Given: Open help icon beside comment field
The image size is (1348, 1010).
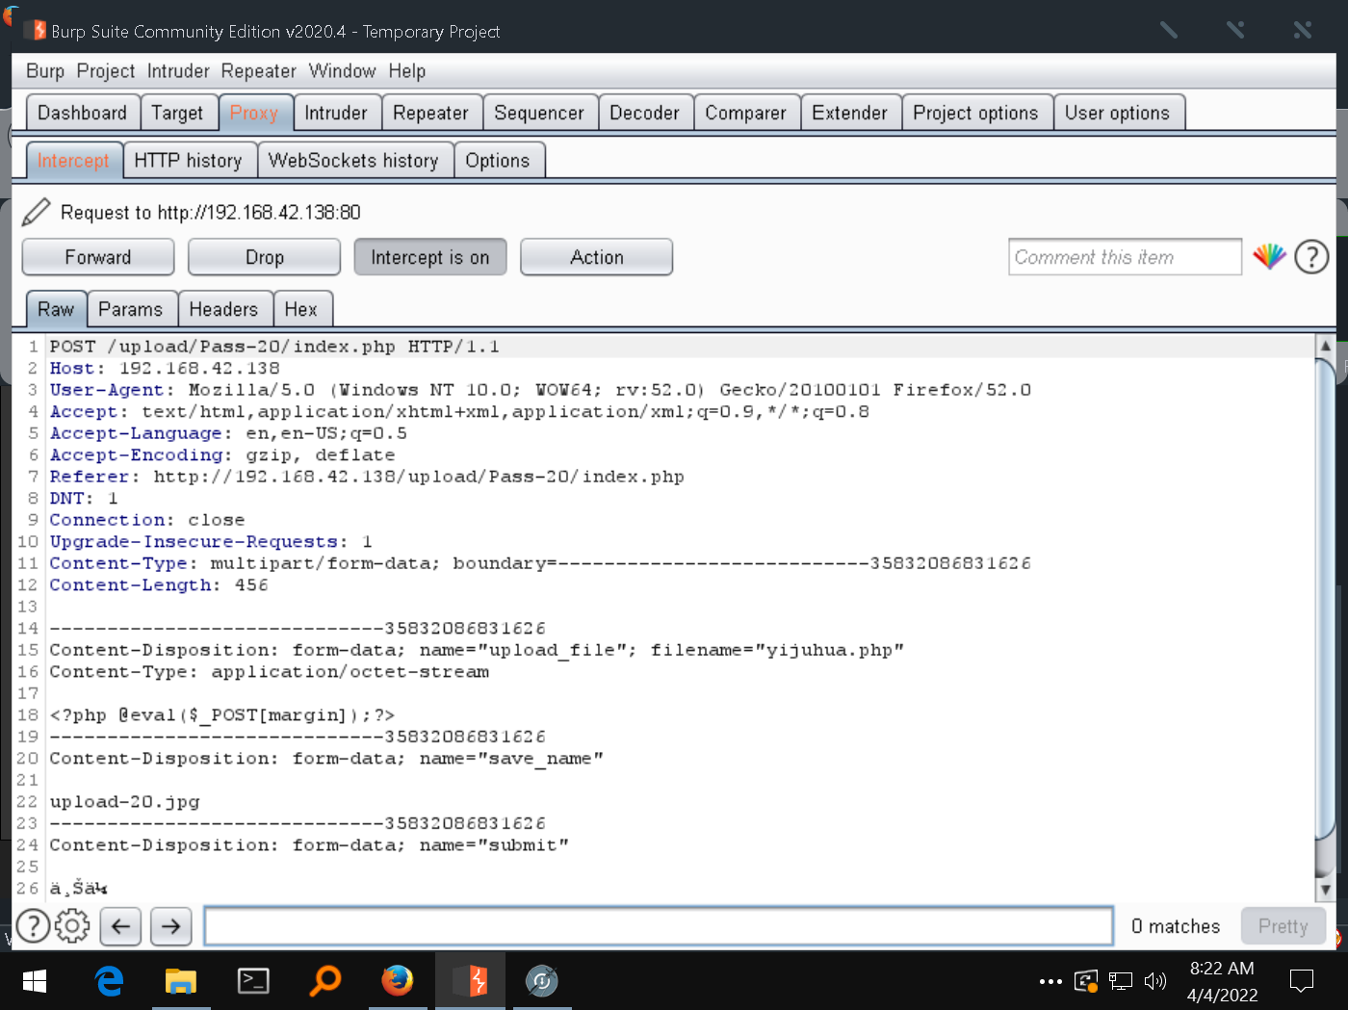Looking at the screenshot, I should (1311, 257).
